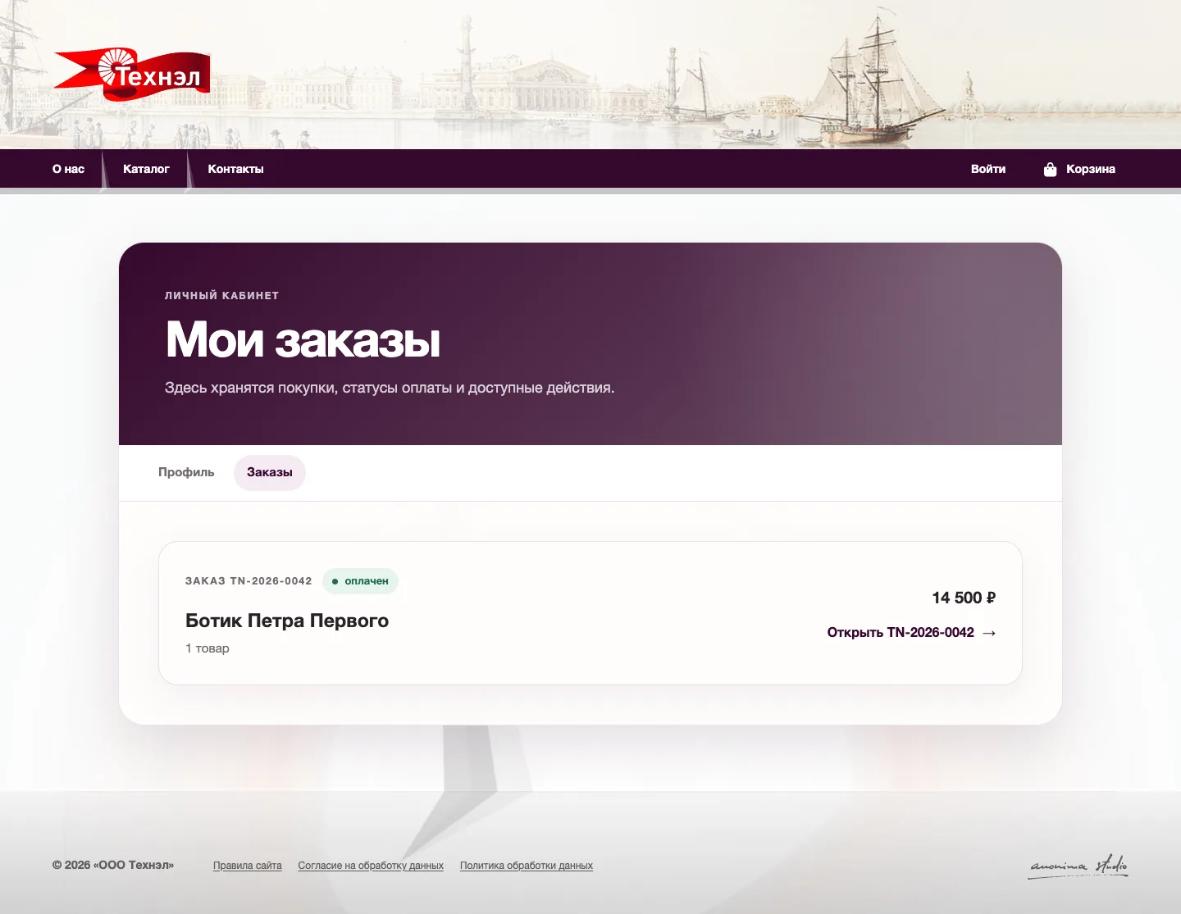Click the Войти login link
Screen dimensions: 1181x914
pos(988,169)
